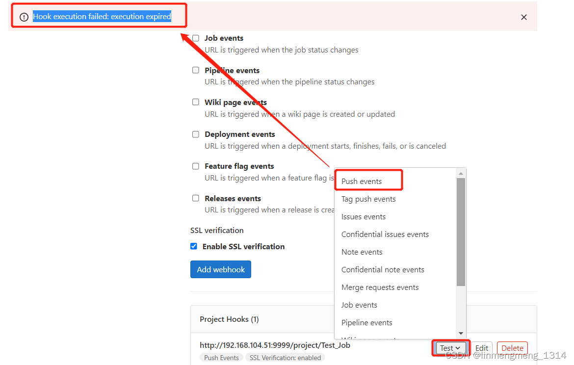Screen dimensions: 574x365
Task: Uncheck Enable SSL verification
Action: click(194, 246)
